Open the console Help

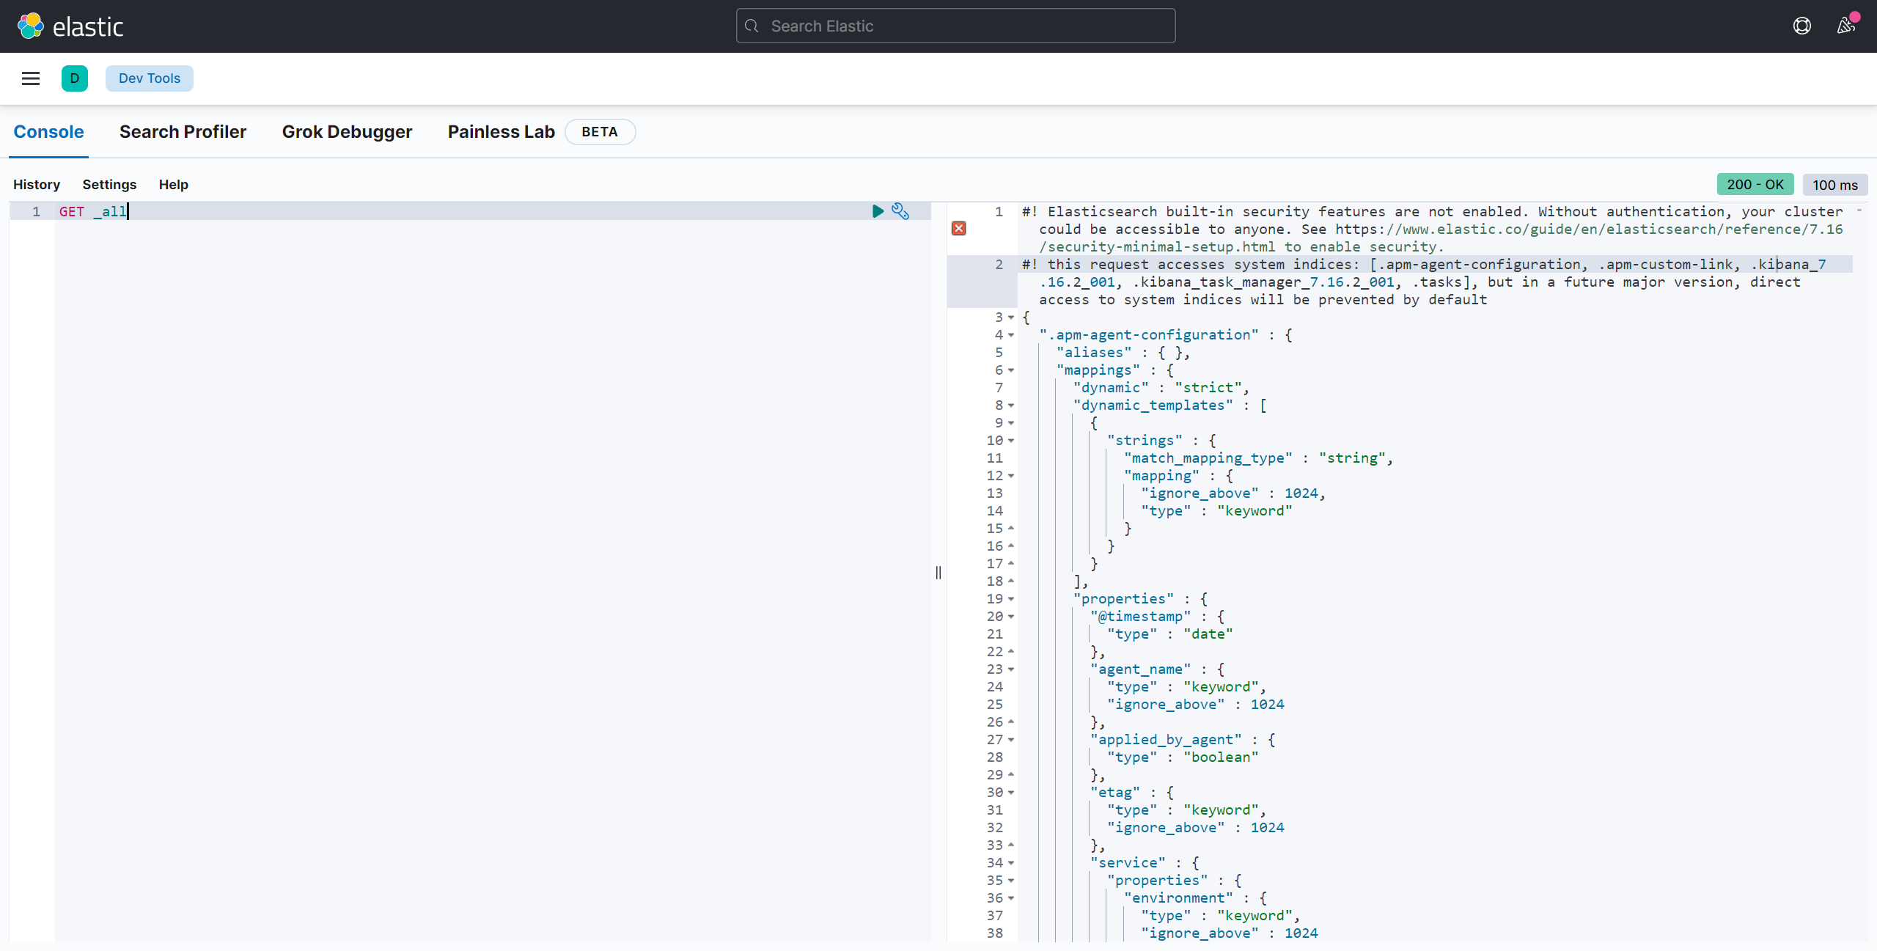(x=174, y=185)
